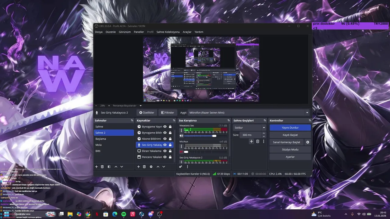Hide the Pencere Yakalama source
390x219 pixels.
point(165,157)
